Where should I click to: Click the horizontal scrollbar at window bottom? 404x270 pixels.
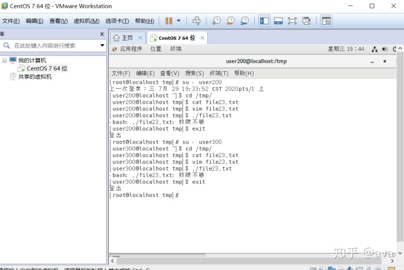click(249, 261)
